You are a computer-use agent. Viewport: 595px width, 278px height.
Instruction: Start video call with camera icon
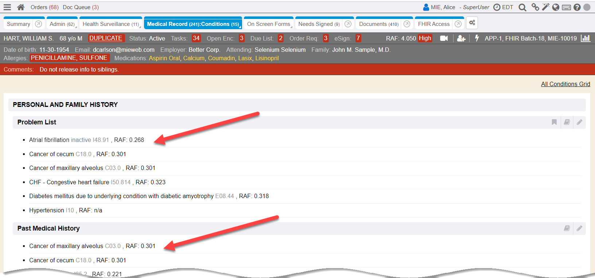[x=444, y=38]
